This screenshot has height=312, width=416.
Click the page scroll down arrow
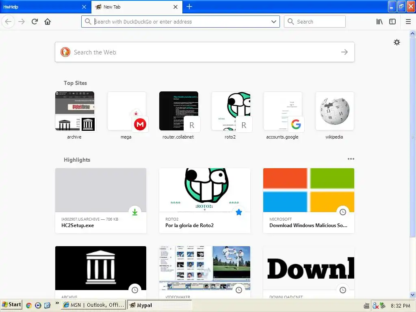tap(413, 295)
